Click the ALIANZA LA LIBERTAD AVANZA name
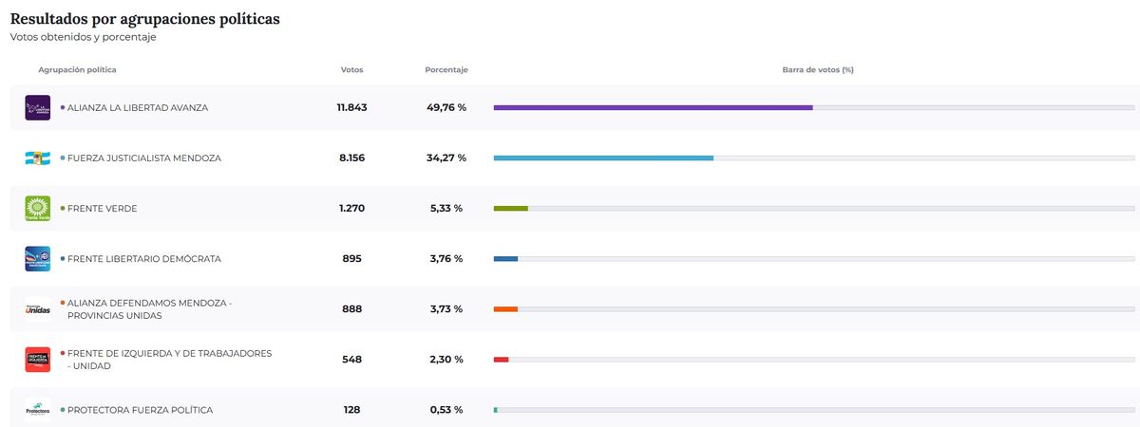 (x=138, y=108)
